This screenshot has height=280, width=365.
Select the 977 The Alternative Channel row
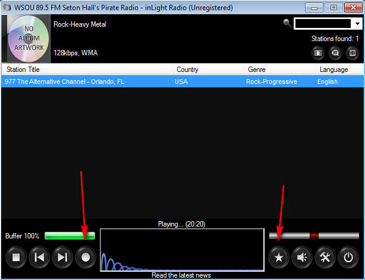coord(89,81)
